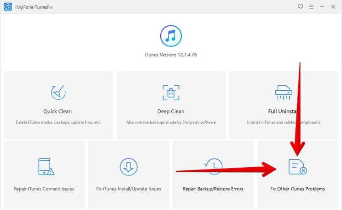Click the Full Uninstall shredder icon
The image size is (342, 210).
point(284,92)
